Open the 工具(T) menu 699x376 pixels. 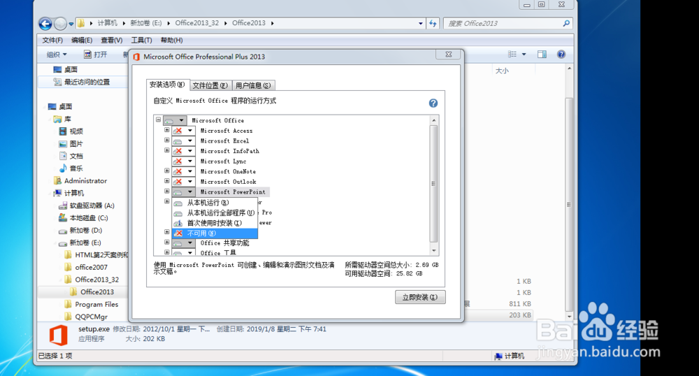pyautogui.click(x=141, y=40)
